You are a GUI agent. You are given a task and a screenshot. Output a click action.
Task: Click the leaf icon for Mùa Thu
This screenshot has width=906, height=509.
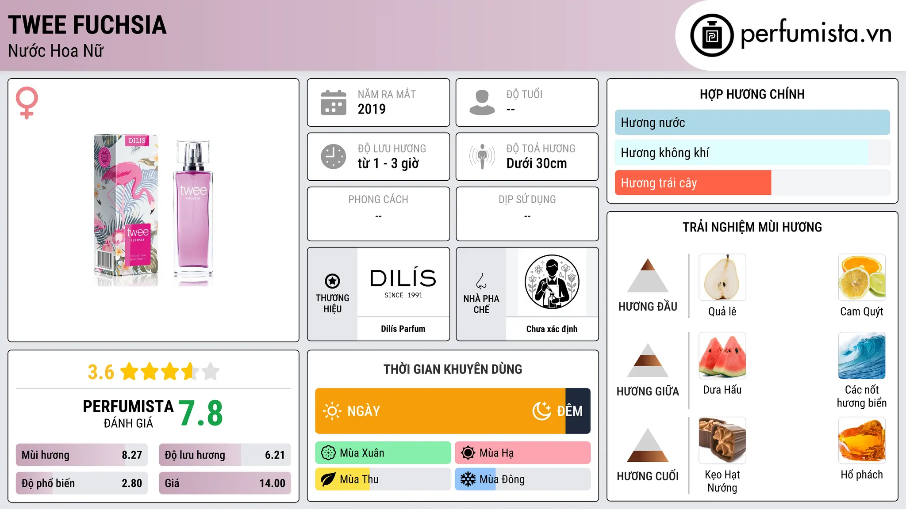pos(328,479)
